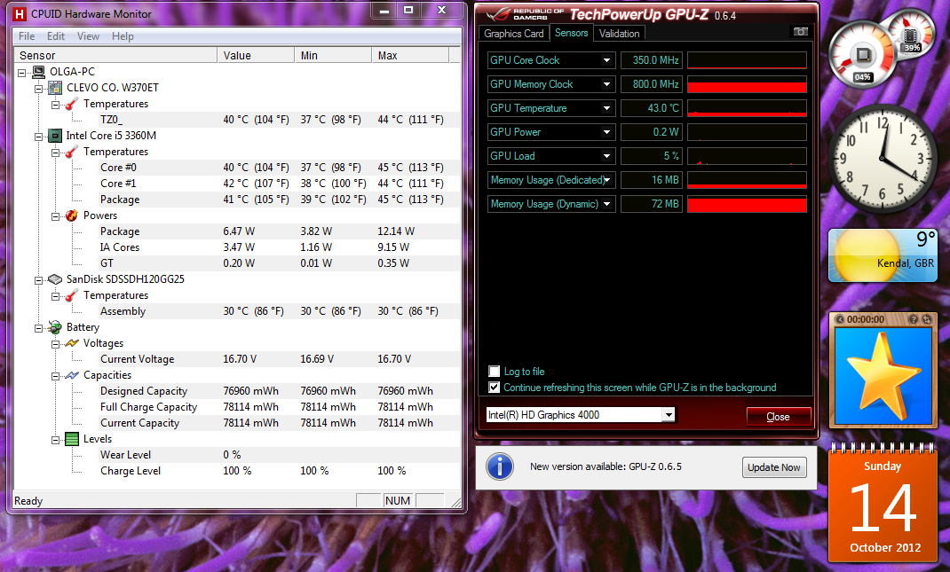Screen dimensions: 950x572
Task: Click the Close button in GPU-Z
Action: click(779, 417)
